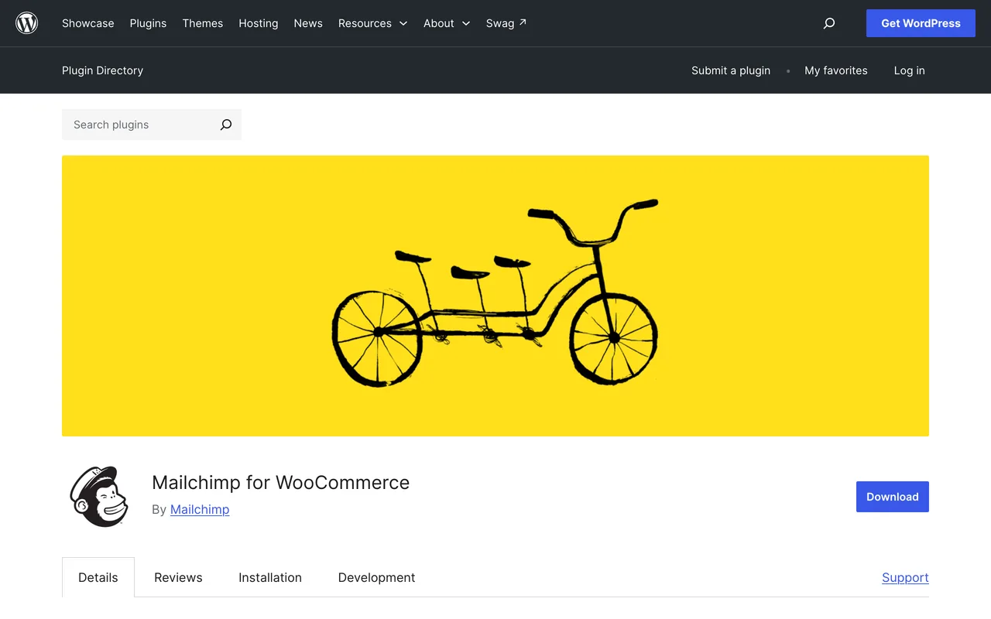Image resolution: width=991 pixels, height=619 pixels.
Task: Open the Showcase menu item
Action: coord(88,23)
